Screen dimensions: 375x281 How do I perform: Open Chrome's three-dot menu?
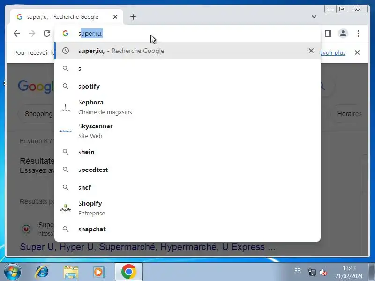click(x=358, y=33)
